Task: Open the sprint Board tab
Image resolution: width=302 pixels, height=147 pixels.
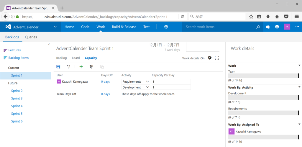Action: [x=76, y=58]
